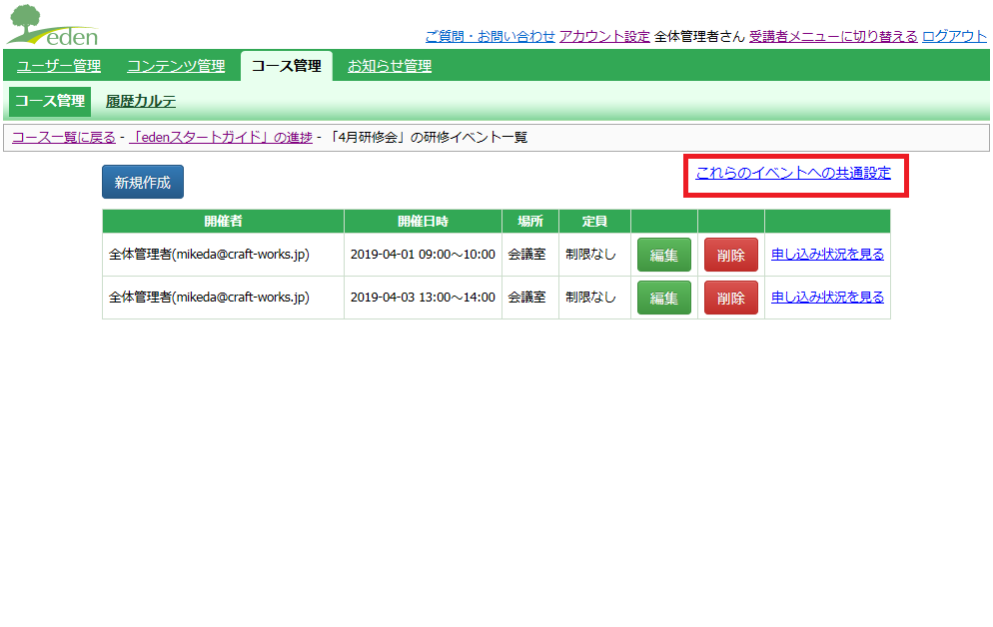
Task: Open ユーザー管理 tab
Action: tap(59, 66)
